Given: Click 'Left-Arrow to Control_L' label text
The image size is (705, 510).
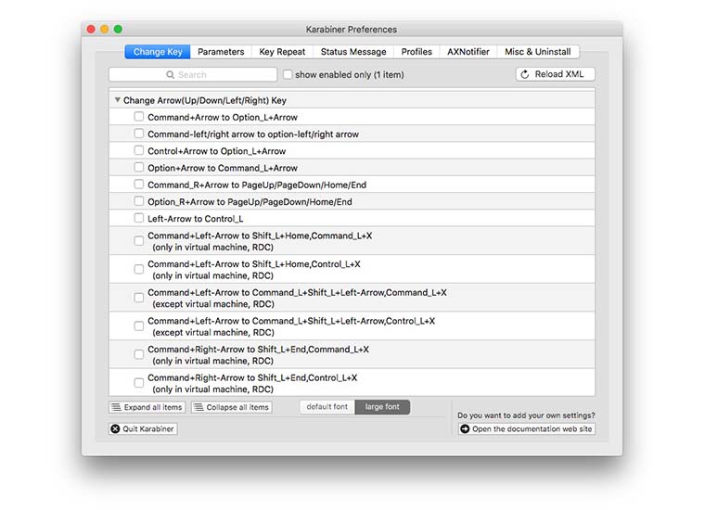Looking at the screenshot, I should 196,219.
